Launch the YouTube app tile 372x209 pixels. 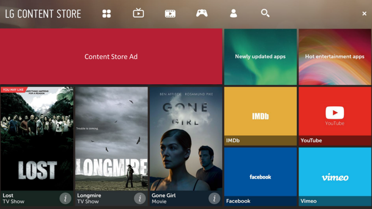coord(335,116)
